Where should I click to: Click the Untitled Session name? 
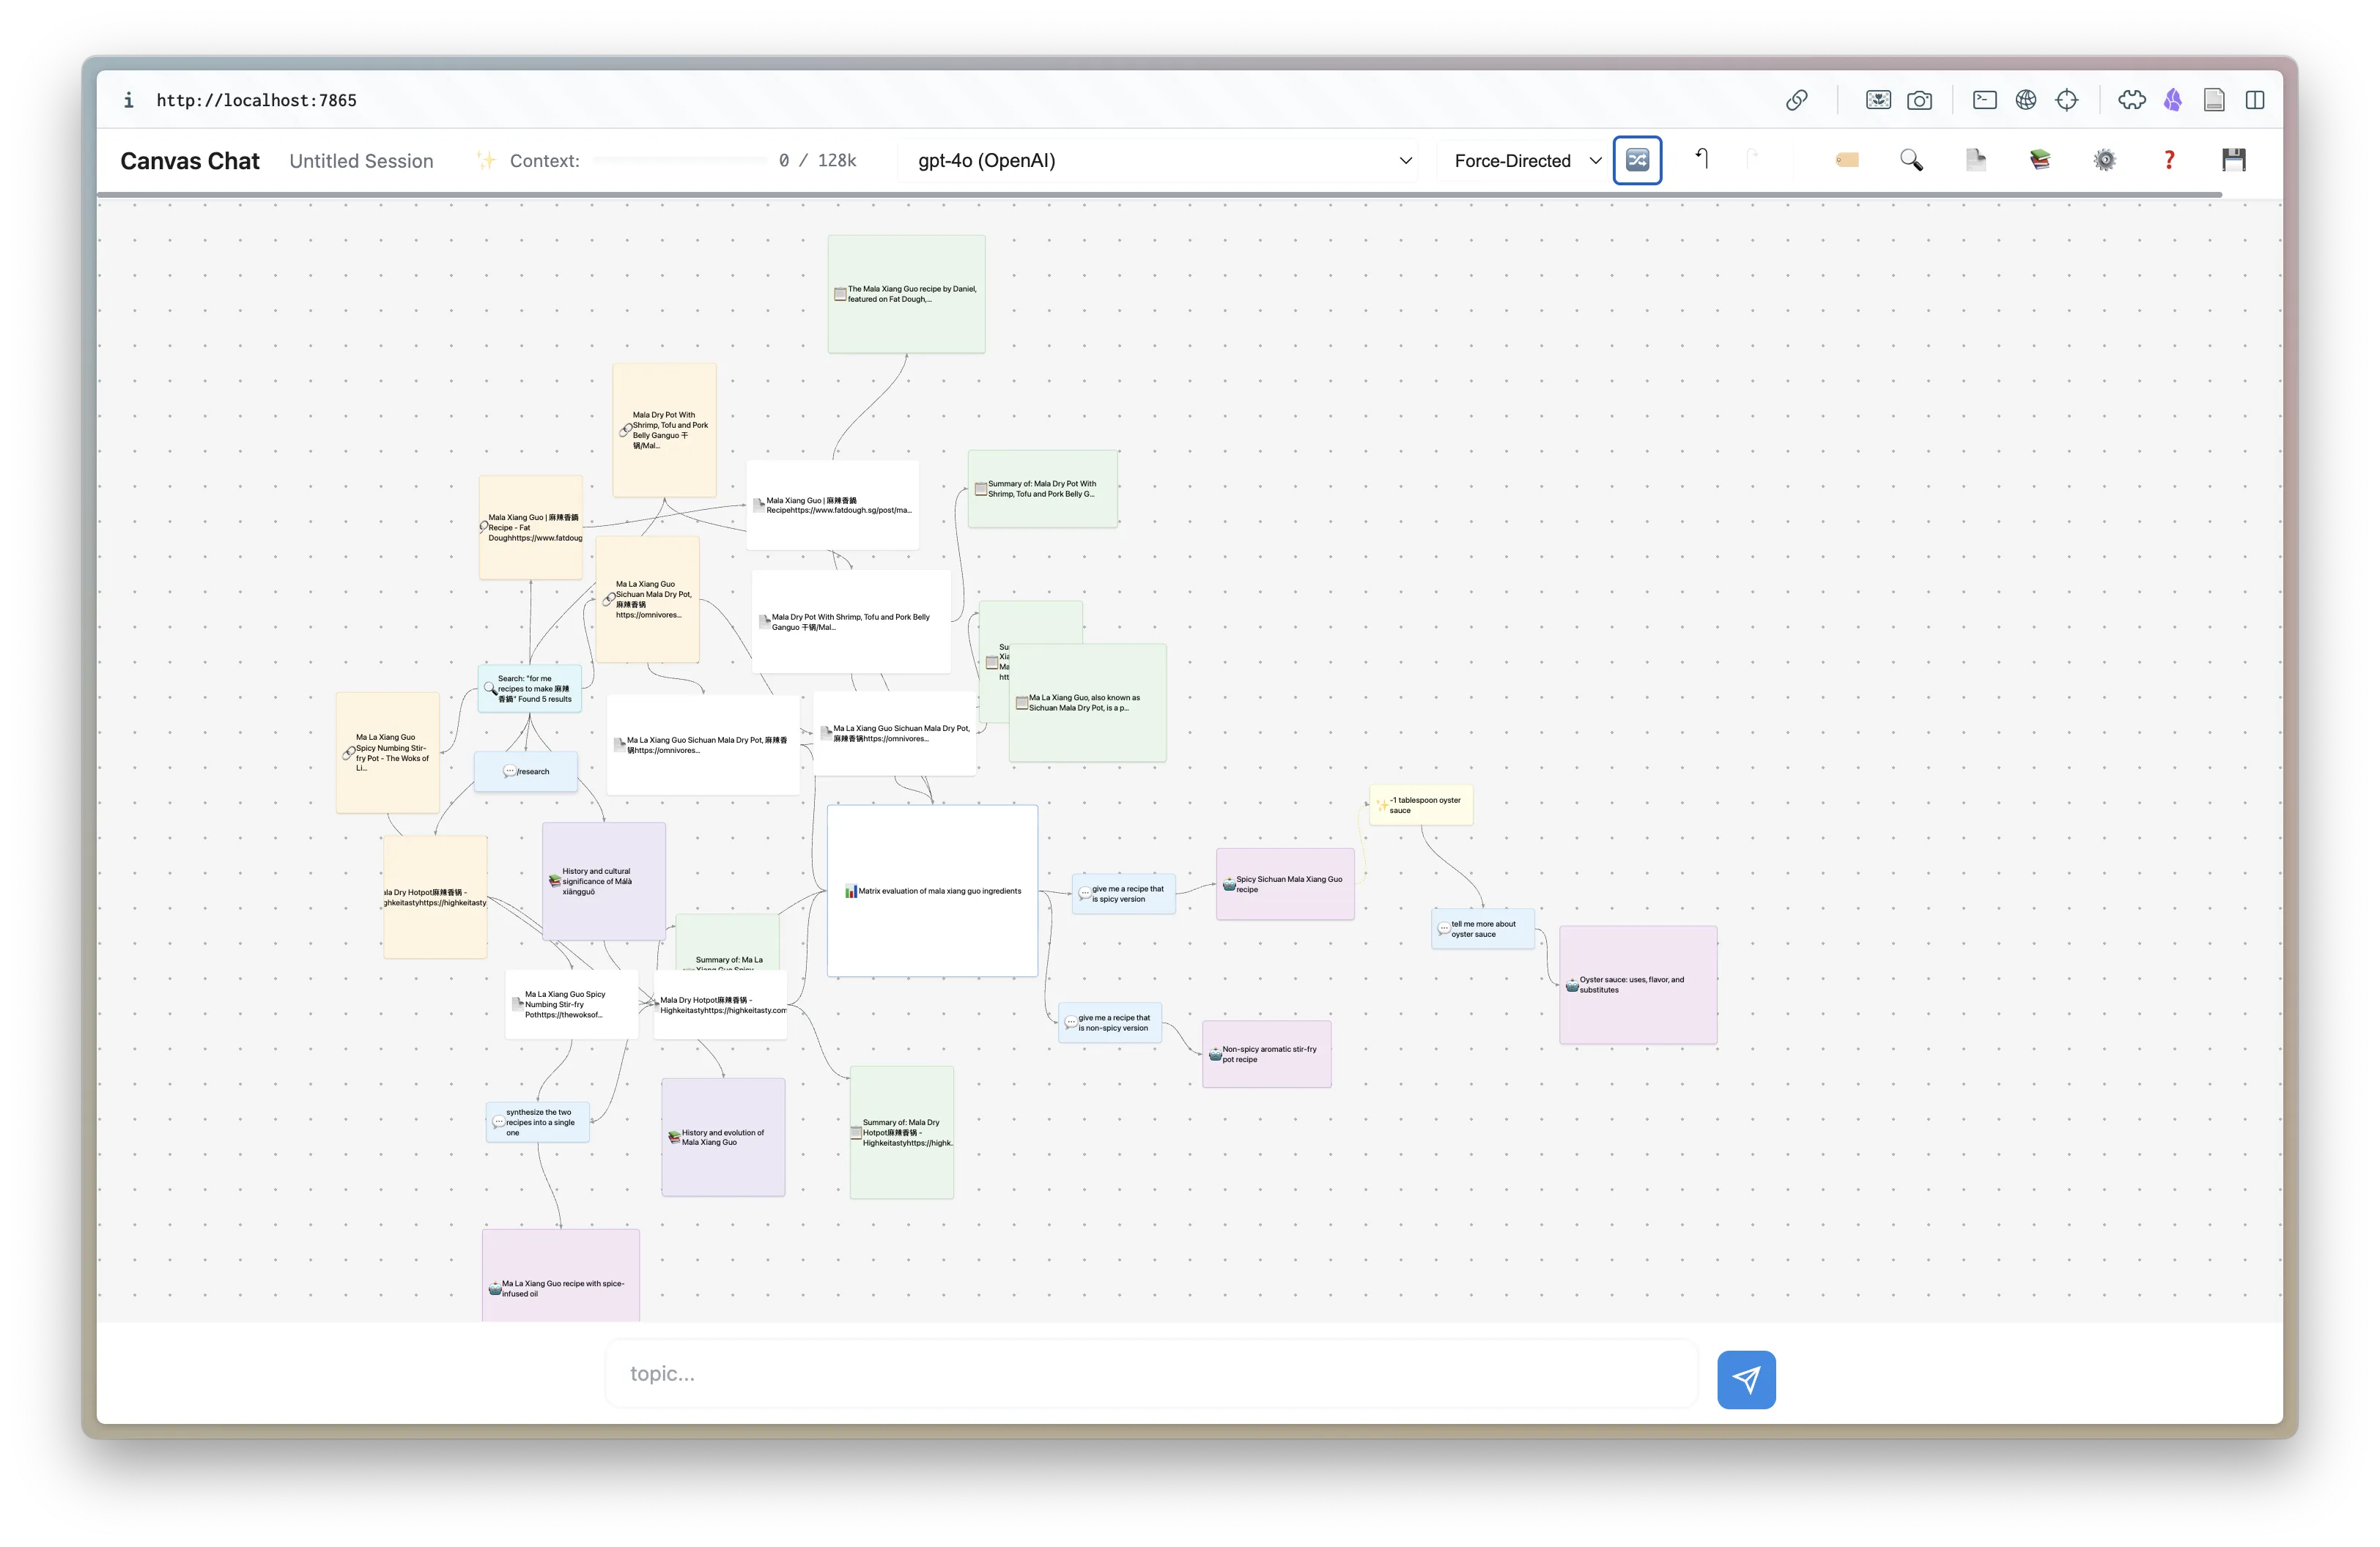[361, 161]
